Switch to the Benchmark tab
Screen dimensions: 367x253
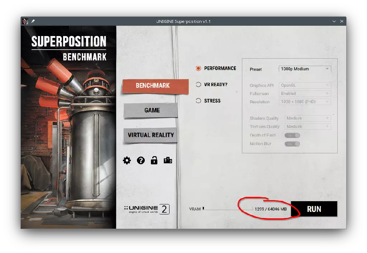(x=155, y=86)
